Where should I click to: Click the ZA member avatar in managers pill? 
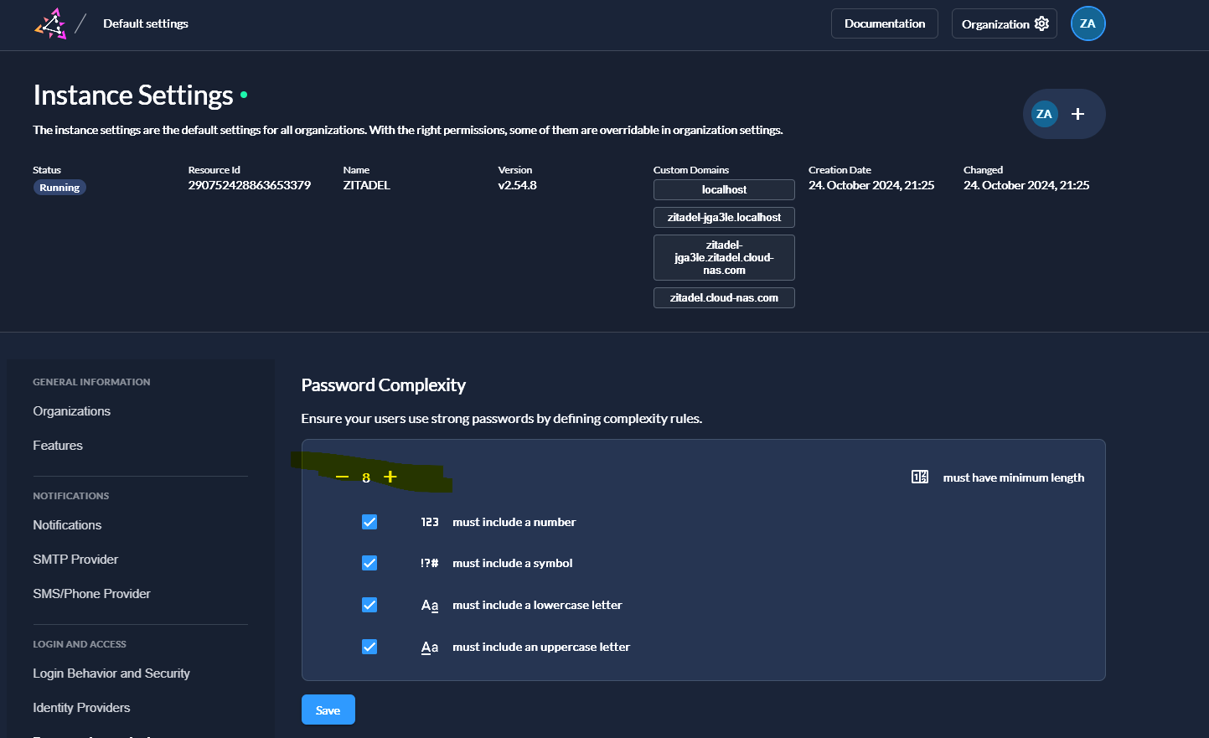1044,114
